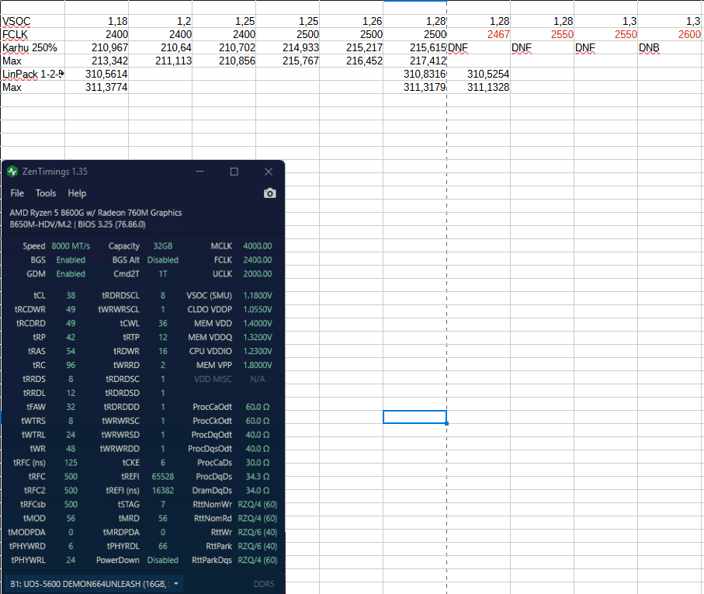Click the FCLK 2400.00 value in ZenTimings
The height and width of the screenshot is (594, 704).
pyautogui.click(x=257, y=260)
